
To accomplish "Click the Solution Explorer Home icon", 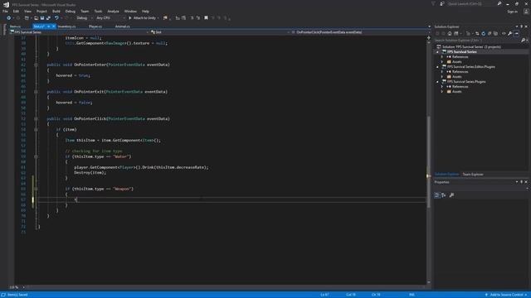I will (x=450, y=33).
